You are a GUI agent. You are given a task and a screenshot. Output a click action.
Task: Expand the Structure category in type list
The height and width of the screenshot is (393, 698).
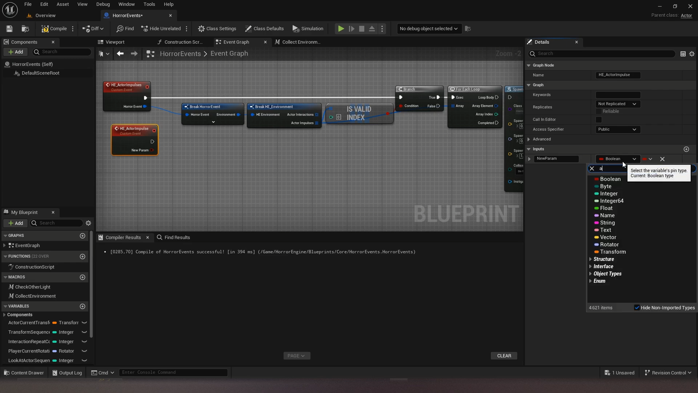coord(590,259)
